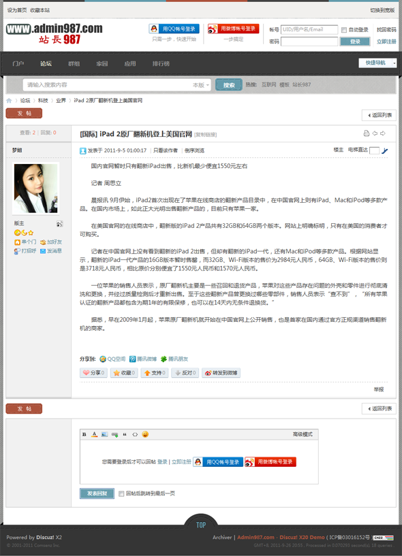Screen dimensions: 402x556
Task: Insert link using the editor link icon
Action: pyautogui.click(x=114, y=434)
